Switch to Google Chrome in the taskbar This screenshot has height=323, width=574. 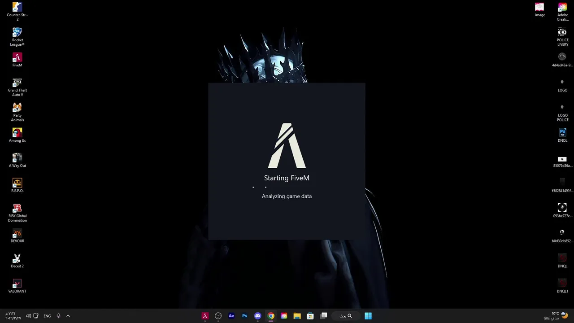point(271,316)
